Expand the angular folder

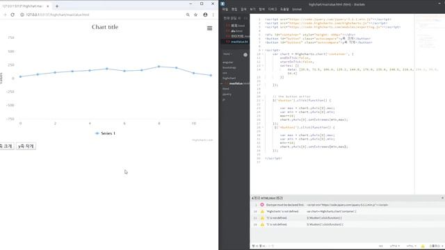(228, 62)
